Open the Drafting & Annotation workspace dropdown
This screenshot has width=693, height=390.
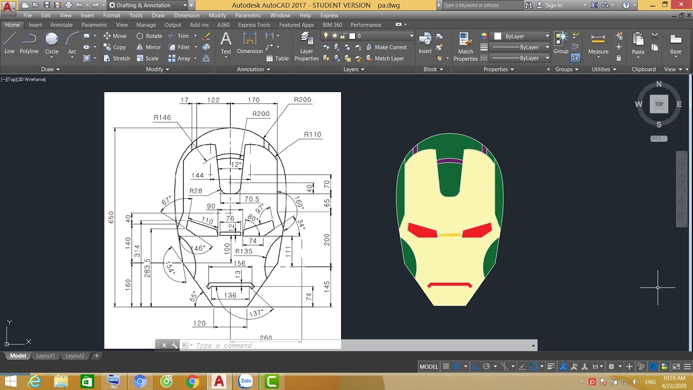point(151,5)
